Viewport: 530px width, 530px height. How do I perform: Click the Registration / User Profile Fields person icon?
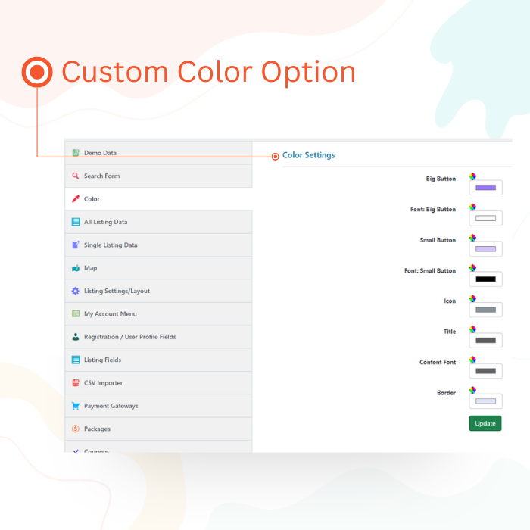coord(76,337)
